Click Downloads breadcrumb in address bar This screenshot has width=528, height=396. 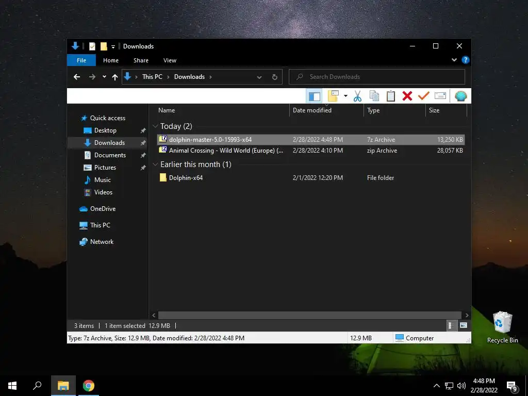point(189,77)
